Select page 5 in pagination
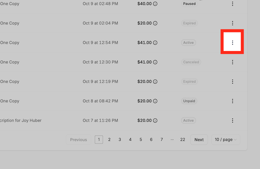The height and width of the screenshot is (169, 260). (141, 139)
